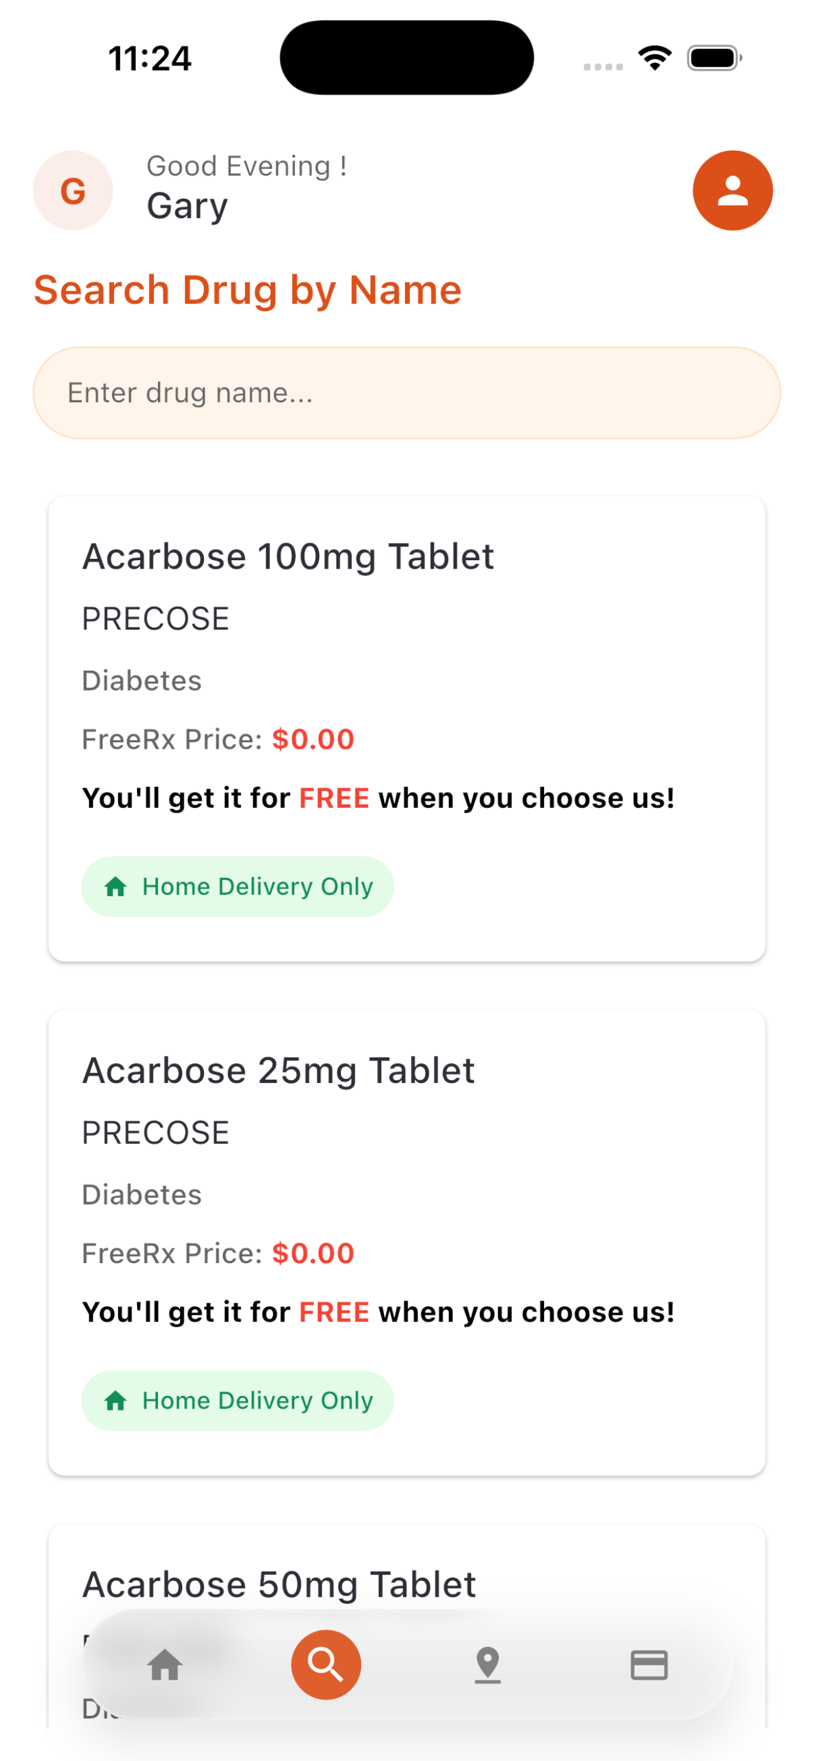Screen dimensions: 814x1761
Task: Click the Gary username text
Action: [187, 206]
